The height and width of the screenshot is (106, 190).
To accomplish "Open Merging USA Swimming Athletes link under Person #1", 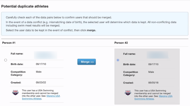I will coord(41,97).
